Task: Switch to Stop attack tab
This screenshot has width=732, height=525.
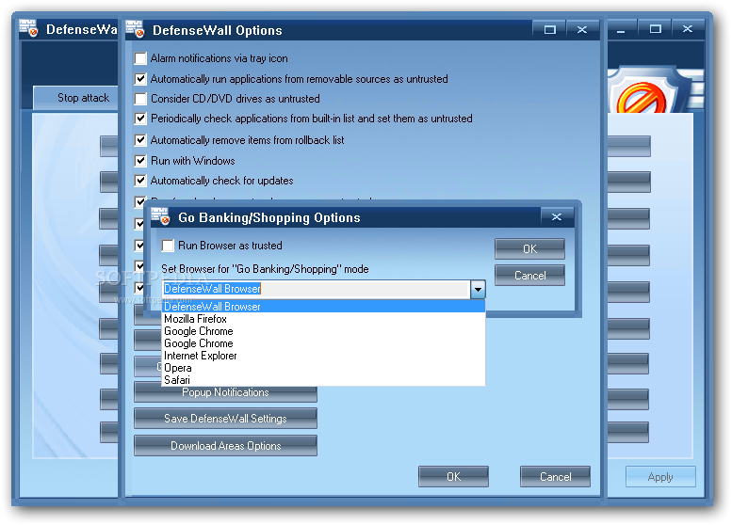Action: [76, 98]
